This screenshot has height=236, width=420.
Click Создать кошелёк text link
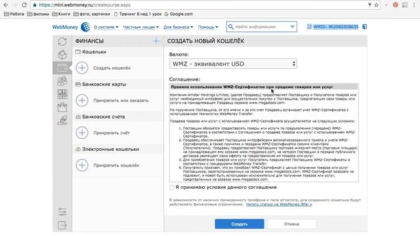click(x=112, y=68)
